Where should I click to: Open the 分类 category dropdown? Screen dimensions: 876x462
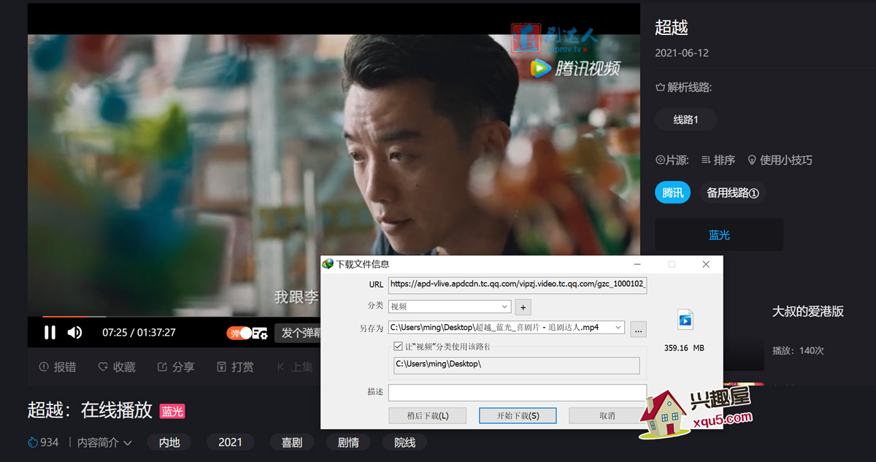(449, 307)
